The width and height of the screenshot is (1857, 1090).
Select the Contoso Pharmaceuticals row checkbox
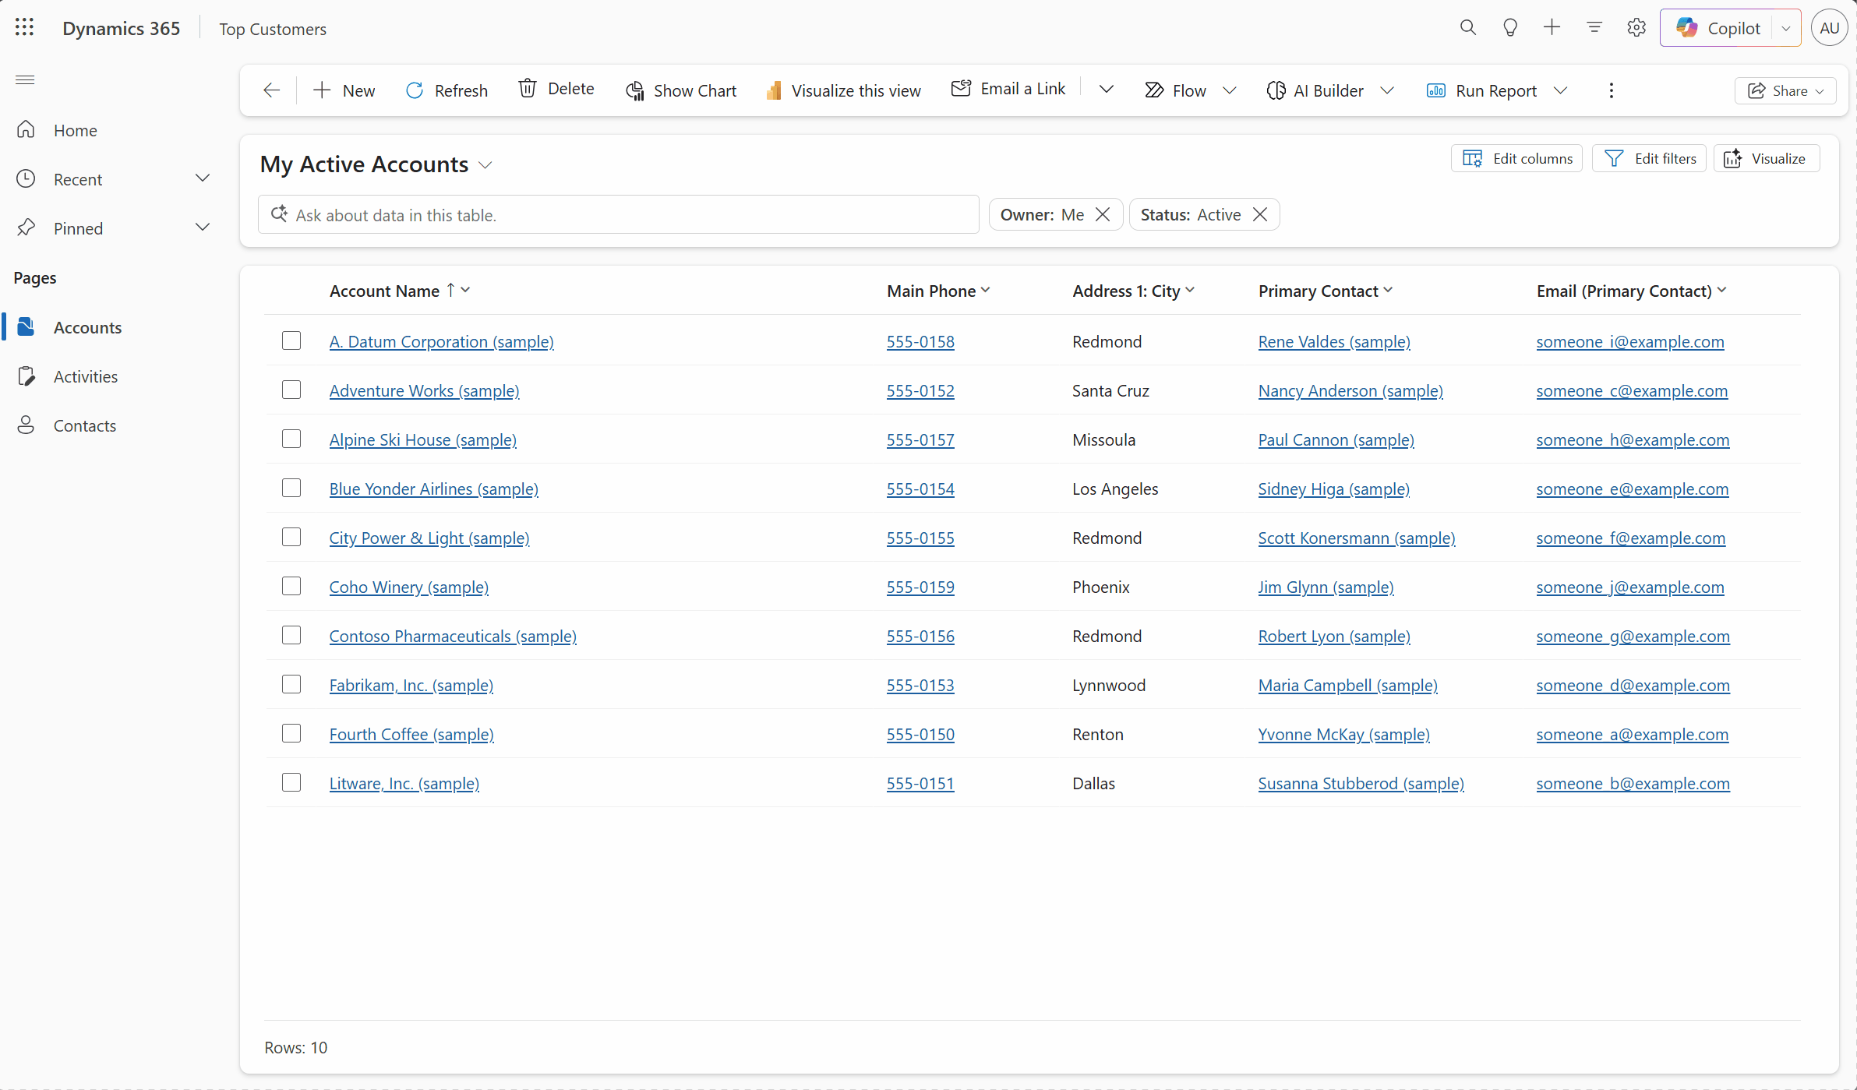click(291, 635)
